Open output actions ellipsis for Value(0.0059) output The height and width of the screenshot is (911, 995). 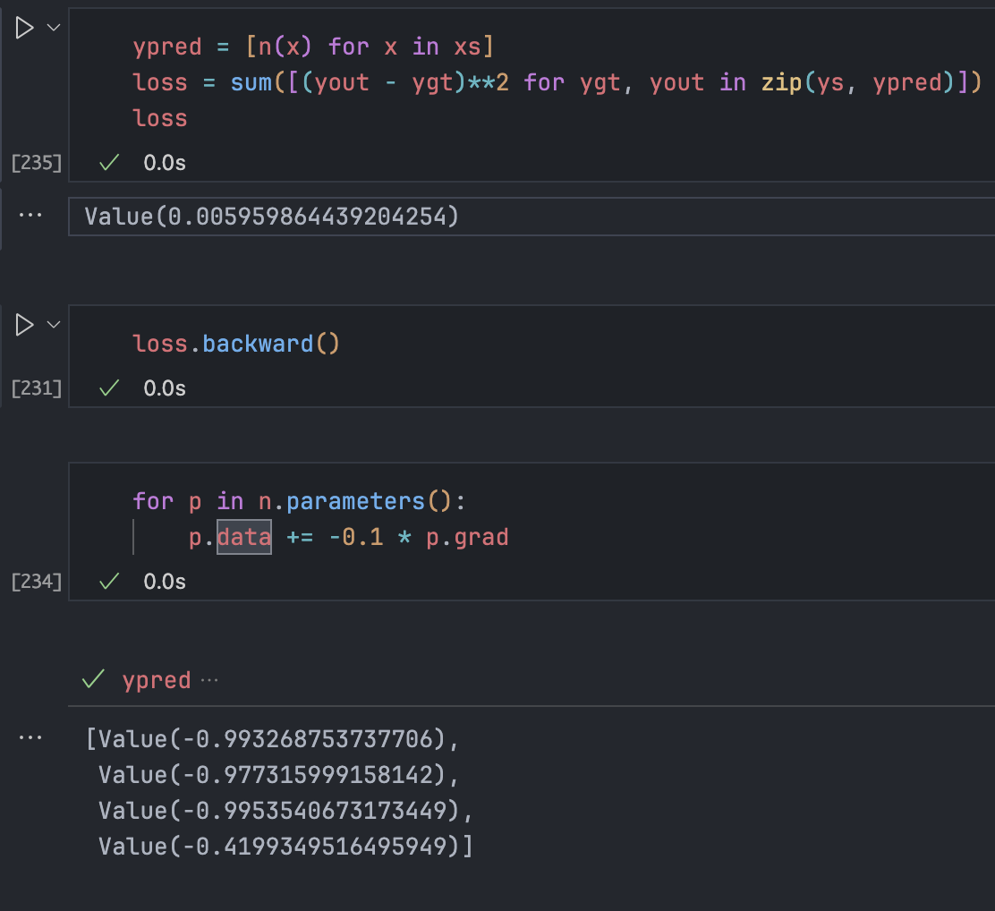[x=30, y=216]
